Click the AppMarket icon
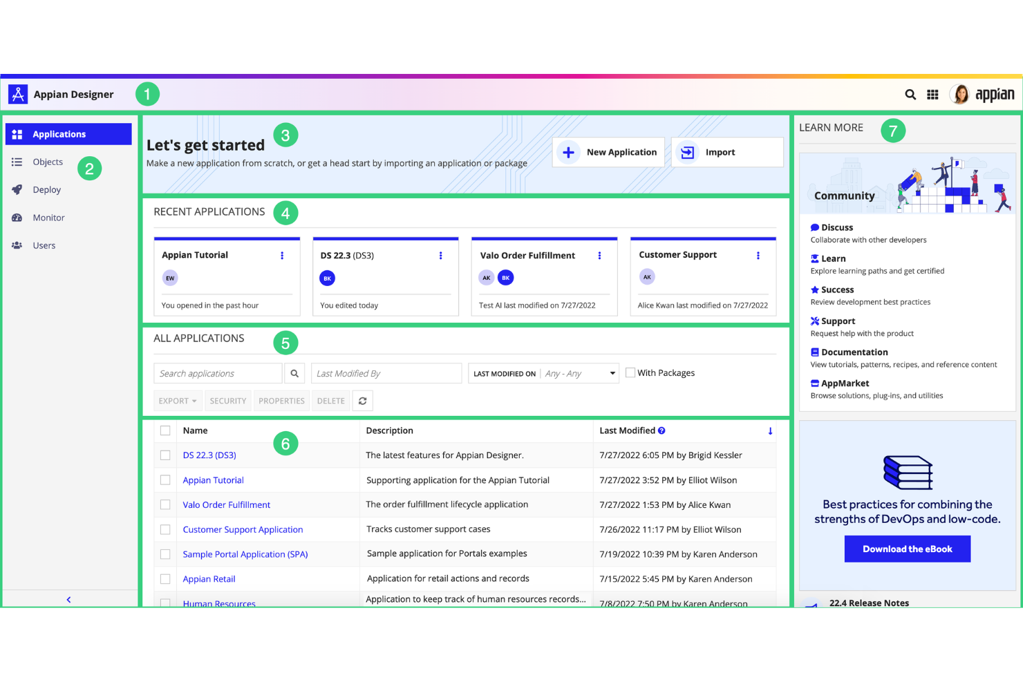This screenshot has width=1023, height=682. click(815, 383)
